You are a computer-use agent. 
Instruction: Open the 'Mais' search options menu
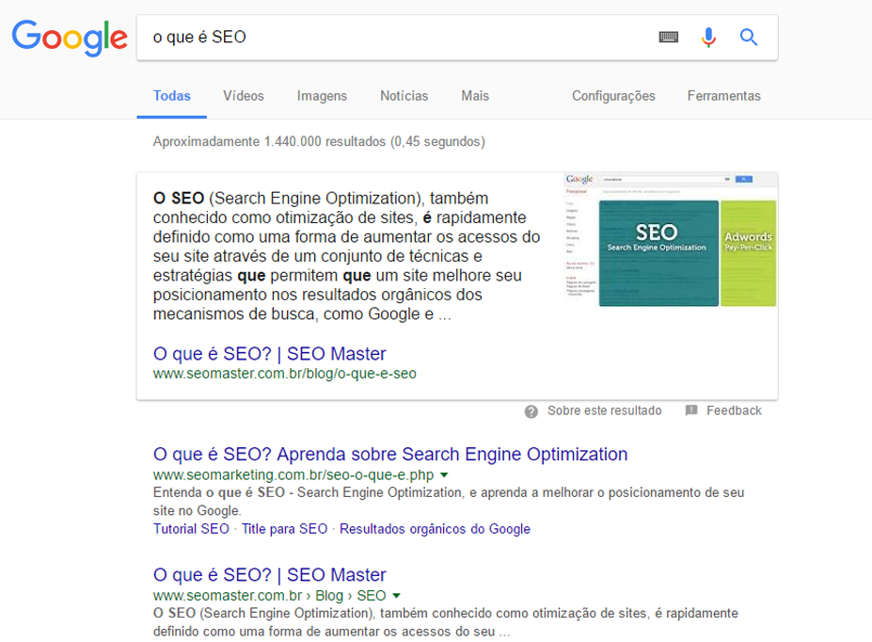point(475,96)
